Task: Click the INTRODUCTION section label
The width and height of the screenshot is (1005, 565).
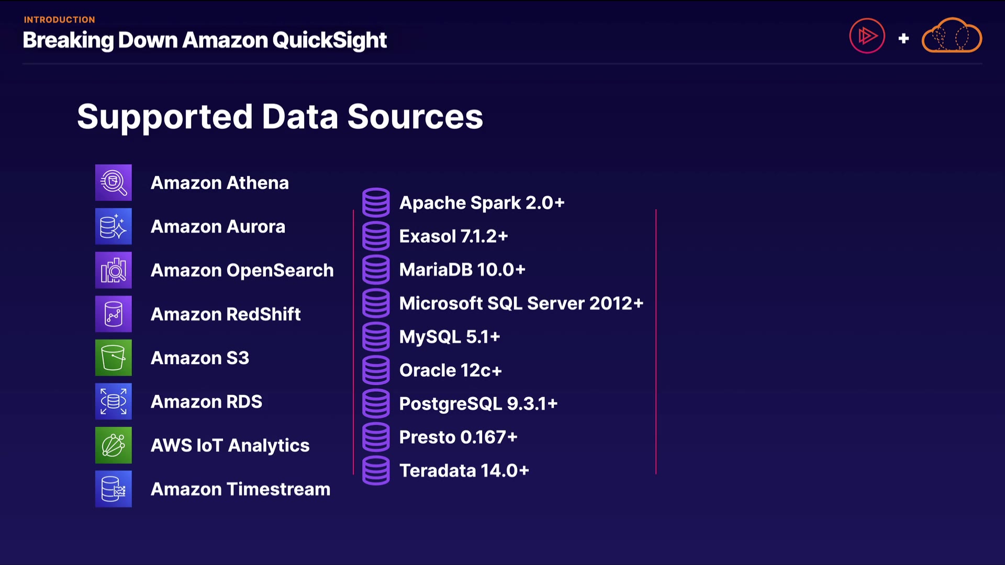Action: click(59, 20)
